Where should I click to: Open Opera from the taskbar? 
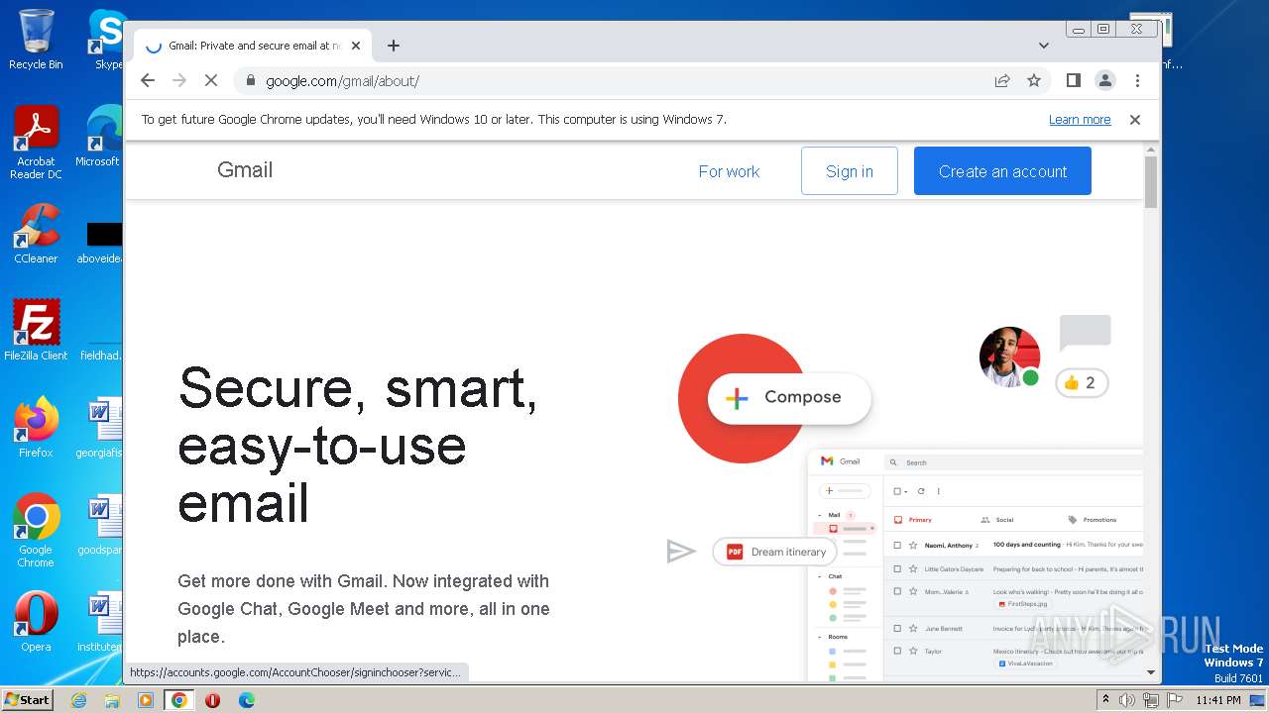click(x=212, y=700)
